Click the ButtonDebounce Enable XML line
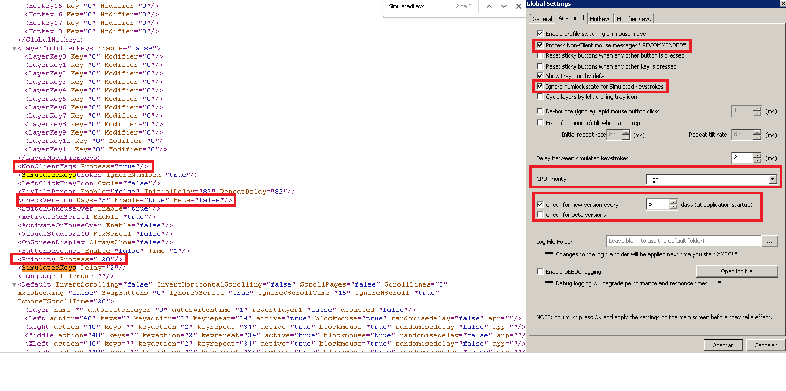 tap(104, 251)
